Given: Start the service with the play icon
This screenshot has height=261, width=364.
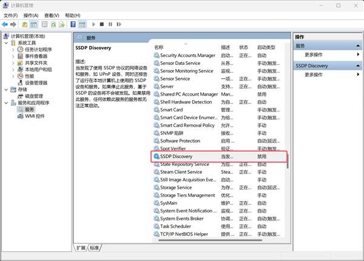Looking at the screenshot, I should pos(93,24).
